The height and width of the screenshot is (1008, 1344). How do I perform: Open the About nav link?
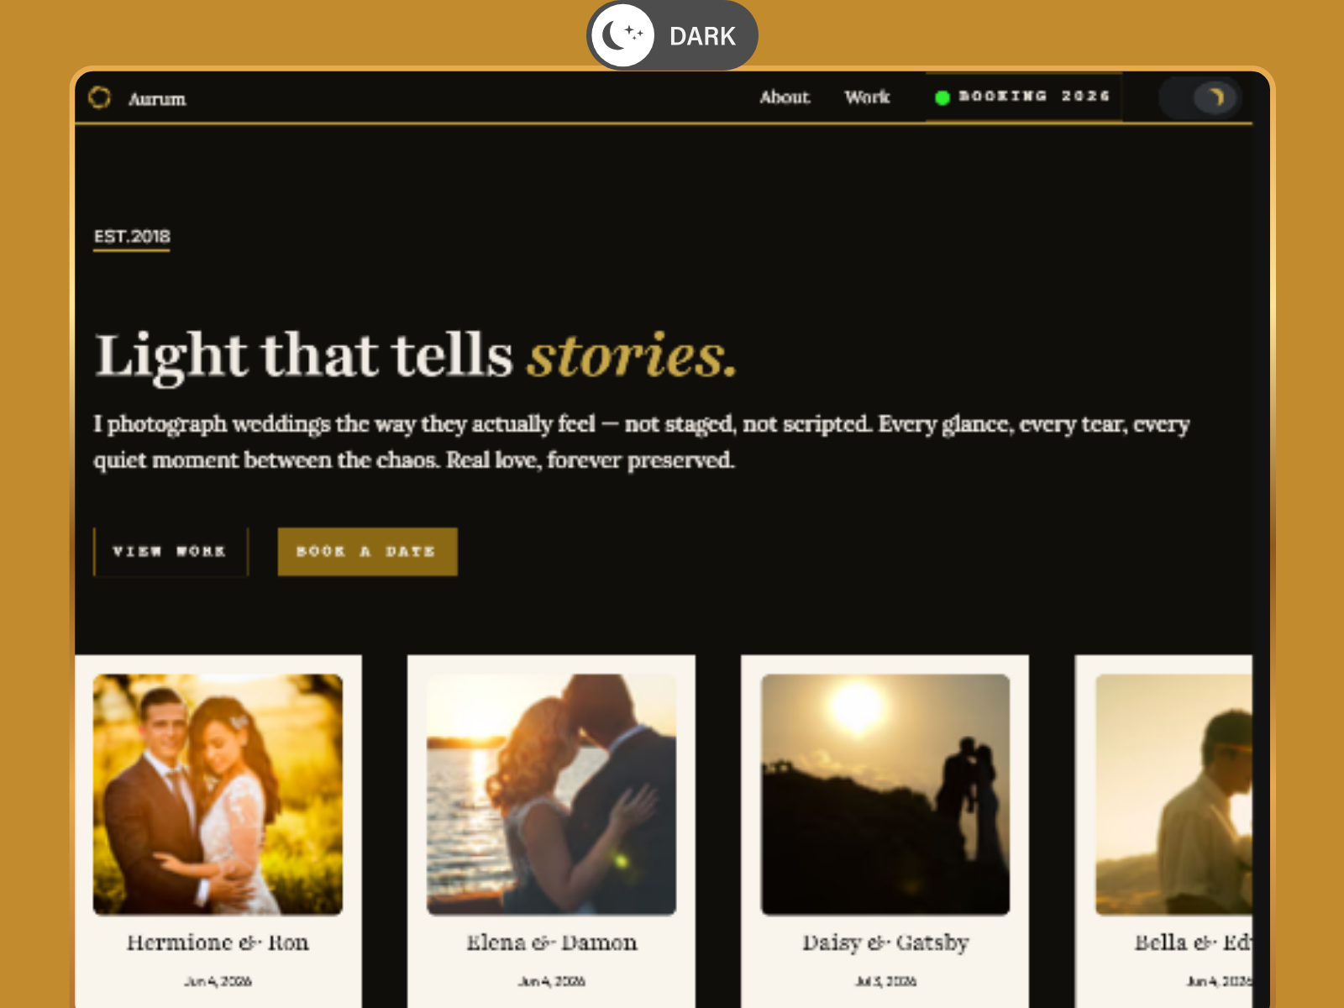(x=785, y=97)
